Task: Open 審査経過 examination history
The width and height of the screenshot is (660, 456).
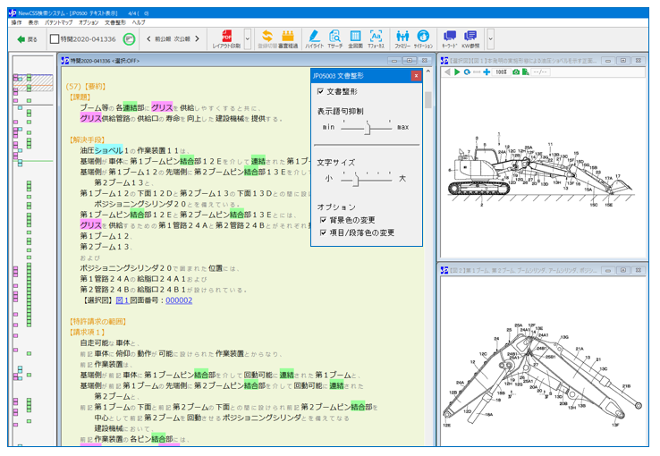Action: (x=288, y=39)
